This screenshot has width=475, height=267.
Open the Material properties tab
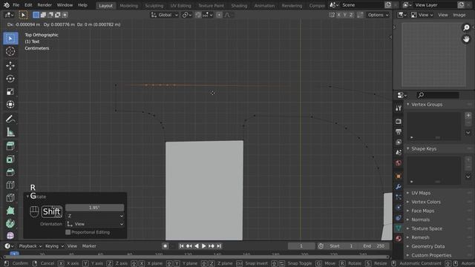tap(399, 238)
